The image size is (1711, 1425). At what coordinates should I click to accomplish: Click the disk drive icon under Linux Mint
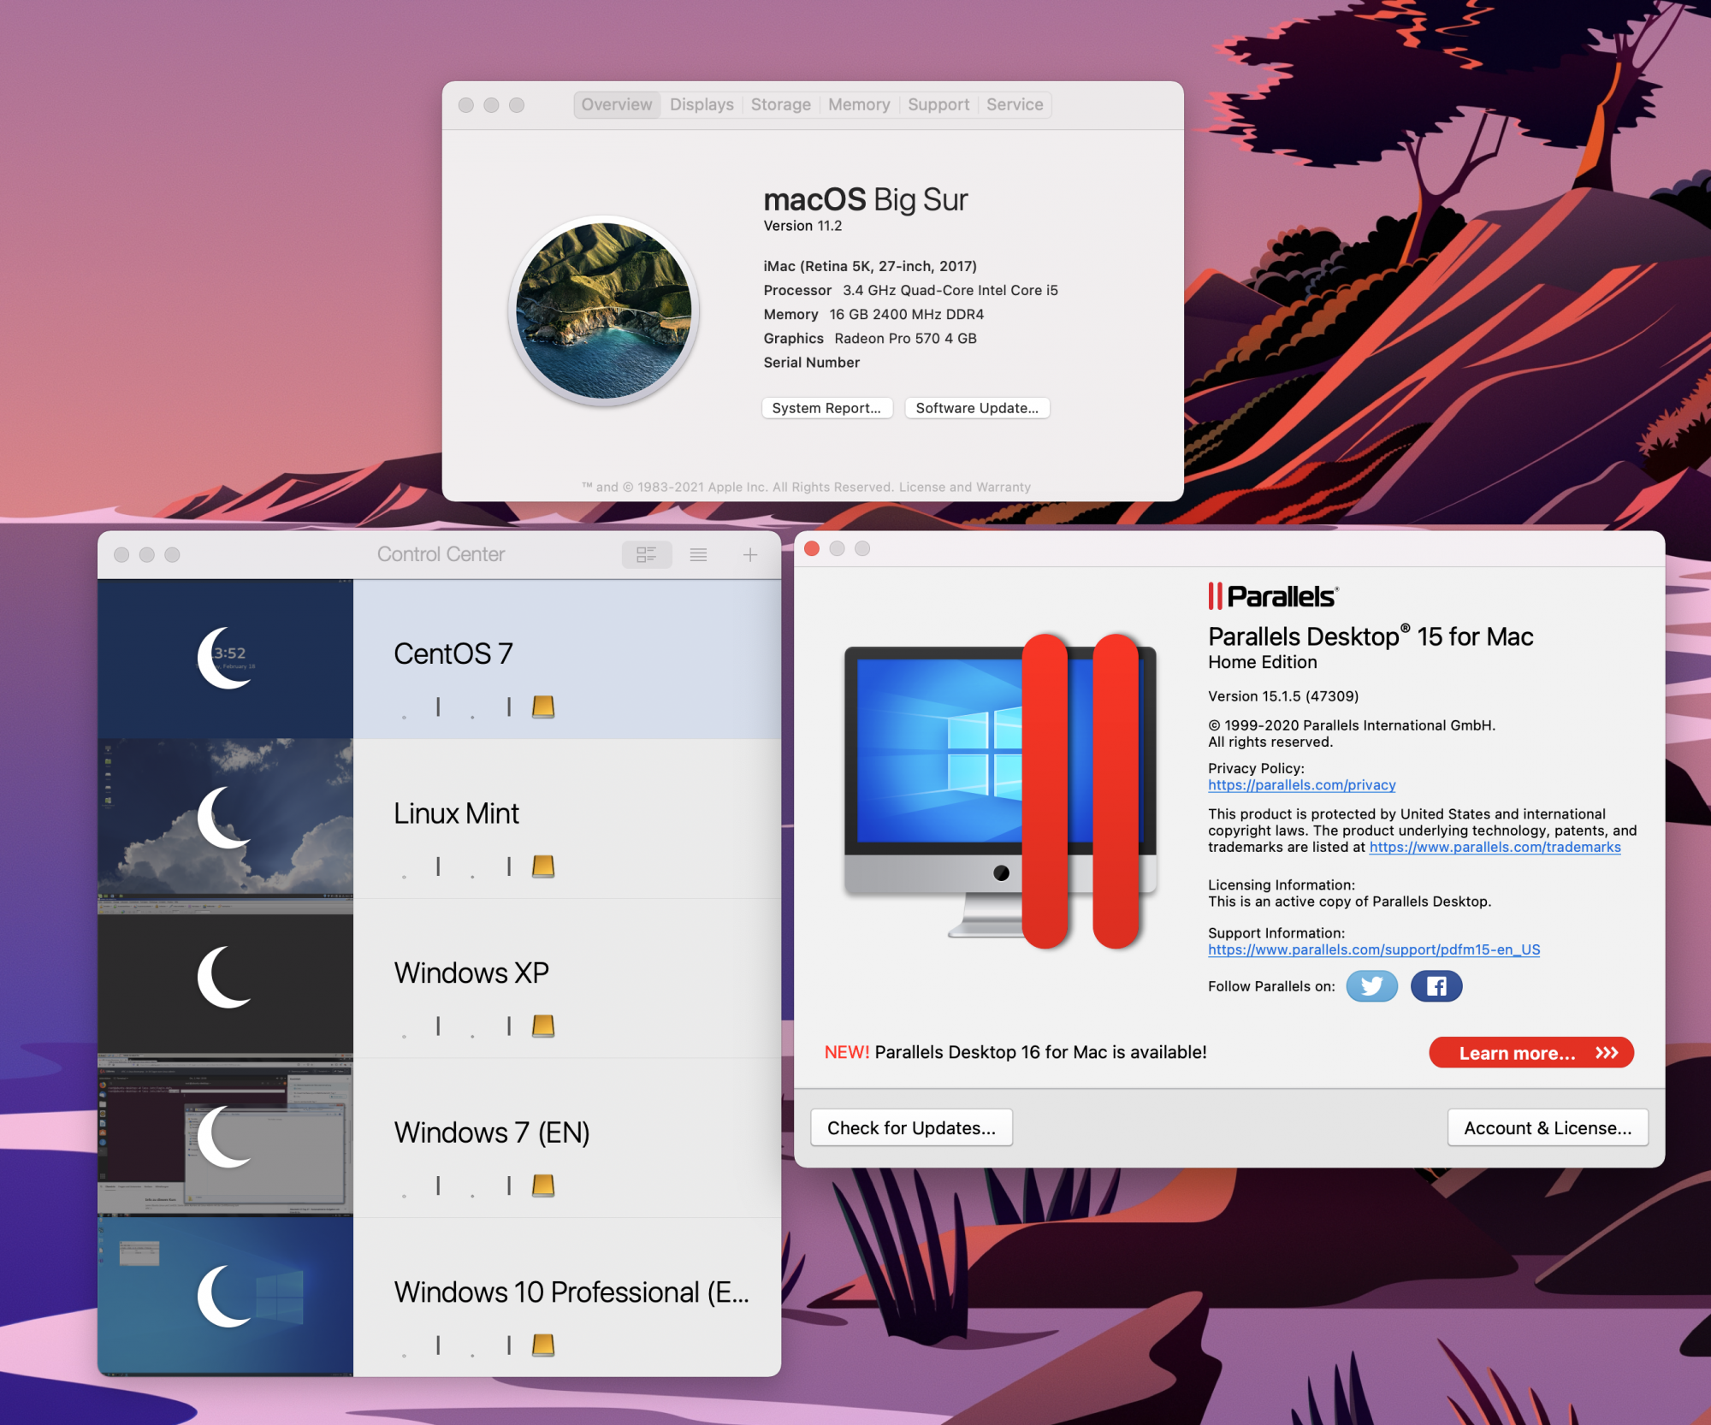click(543, 866)
